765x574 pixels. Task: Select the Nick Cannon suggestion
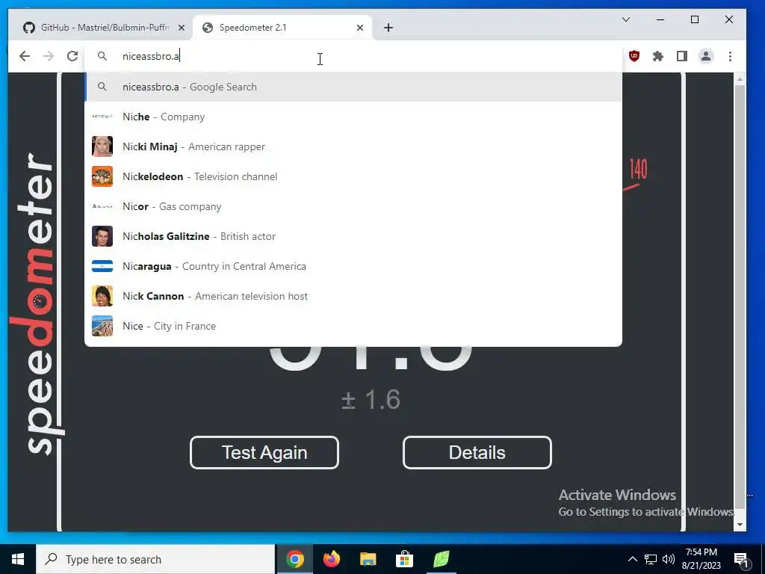click(x=353, y=296)
